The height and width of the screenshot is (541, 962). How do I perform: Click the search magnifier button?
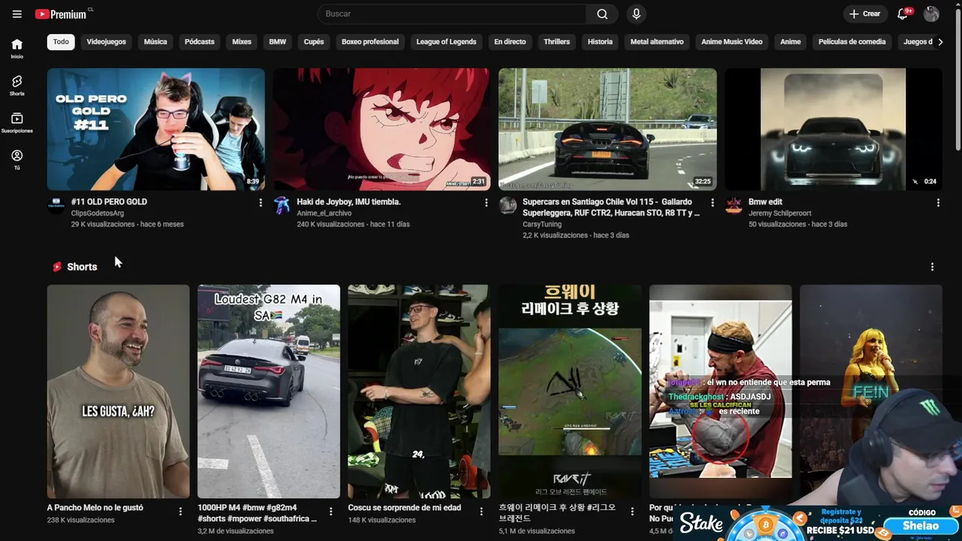(602, 14)
